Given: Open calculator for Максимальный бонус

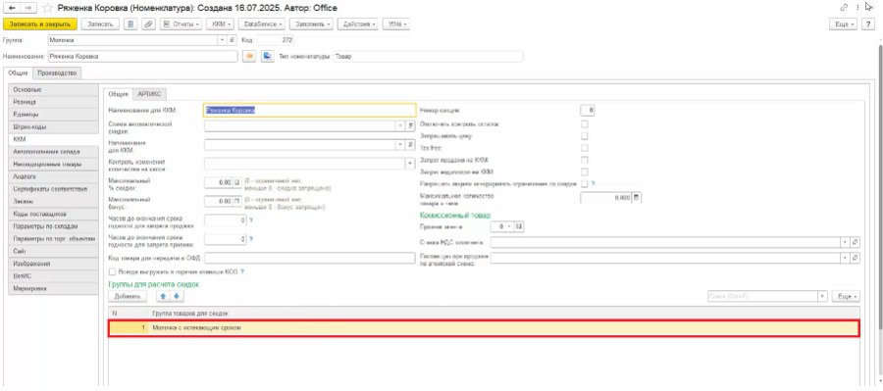Looking at the screenshot, I should pyautogui.click(x=237, y=201).
